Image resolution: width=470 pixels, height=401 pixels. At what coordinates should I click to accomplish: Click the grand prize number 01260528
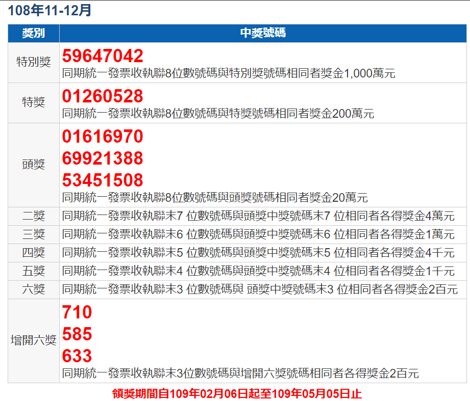tap(103, 96)
